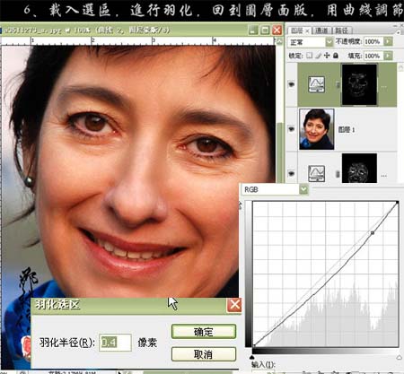Switch to the Paths tab
404x374 pixels.
point(341,30)
